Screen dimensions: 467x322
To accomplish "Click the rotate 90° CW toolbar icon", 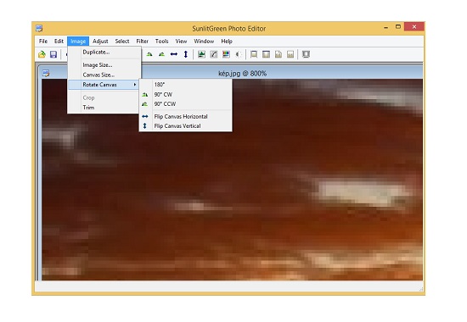I will coord(149,54).
